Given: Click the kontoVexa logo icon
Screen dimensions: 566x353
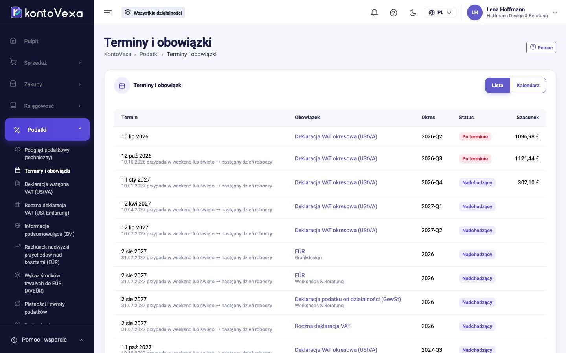Looking at the screenshot, I should point(16,13).
